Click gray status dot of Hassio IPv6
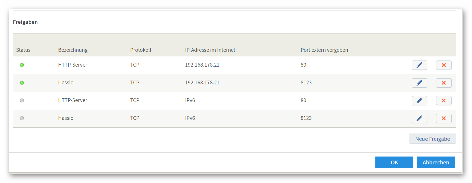 [x=22, y=118]
